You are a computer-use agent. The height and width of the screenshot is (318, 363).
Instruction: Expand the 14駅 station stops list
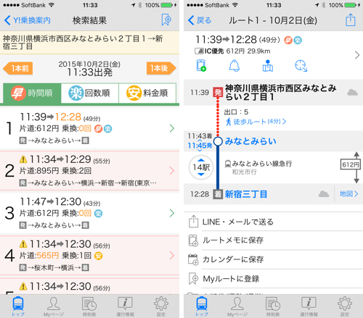click(201, 167)
